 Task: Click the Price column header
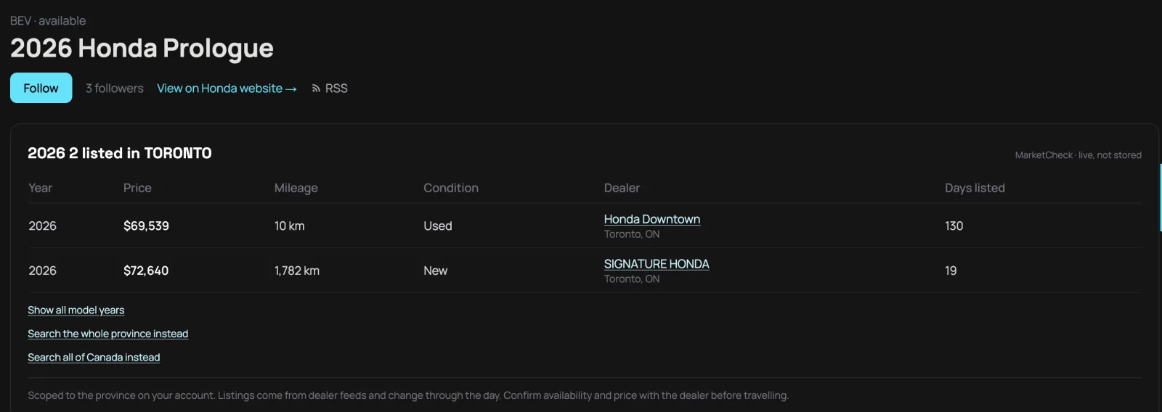click(137, 188)
